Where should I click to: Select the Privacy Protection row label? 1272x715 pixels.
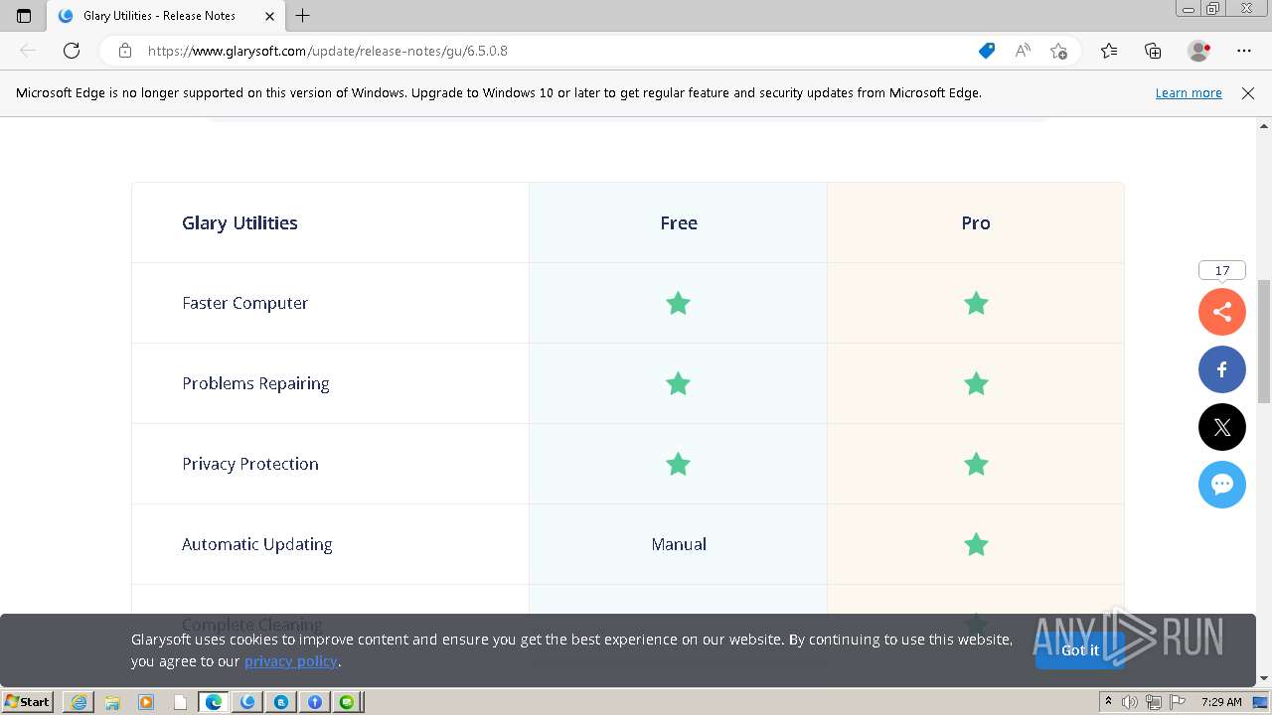(x=250, y=464)
